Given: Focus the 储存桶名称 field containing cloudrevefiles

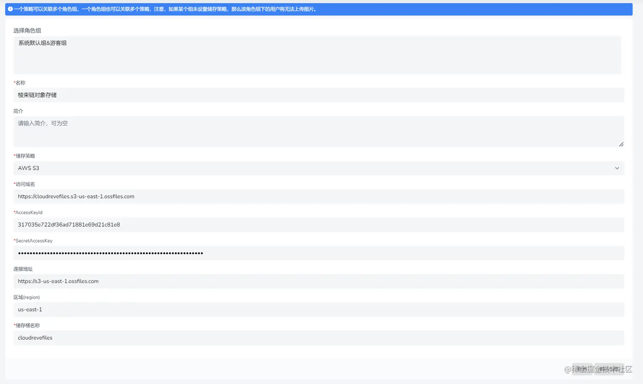Looking at the screenshot, I should (319, 338).
